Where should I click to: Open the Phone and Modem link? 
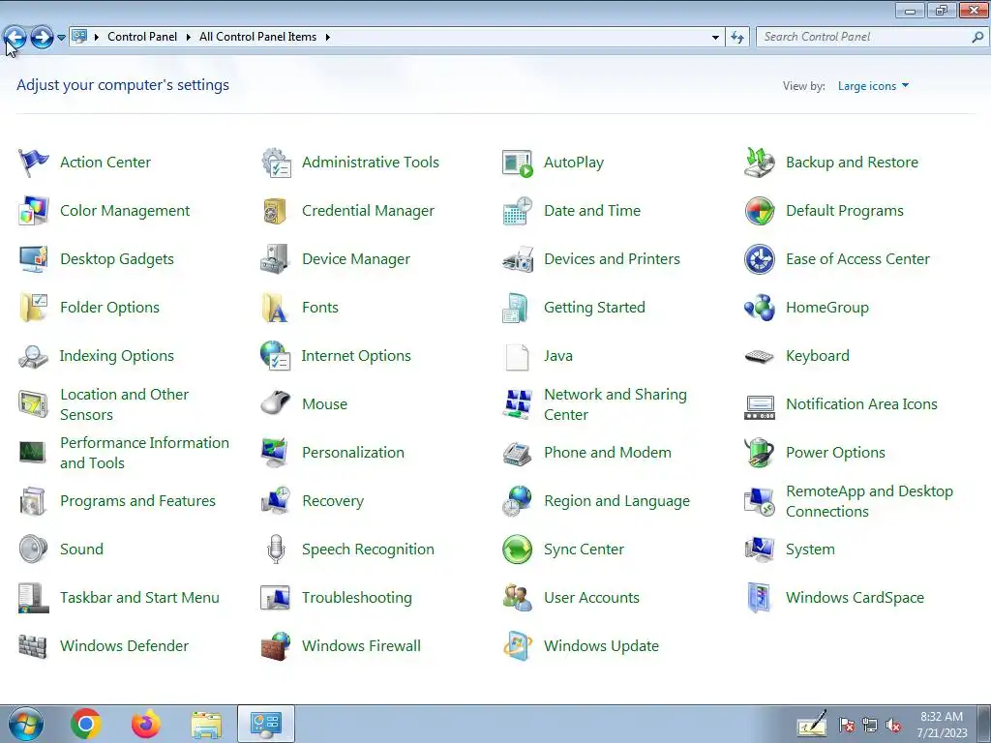point(608,453)
